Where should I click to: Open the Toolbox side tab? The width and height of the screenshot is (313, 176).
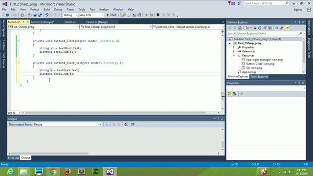(x=3, y=44)
